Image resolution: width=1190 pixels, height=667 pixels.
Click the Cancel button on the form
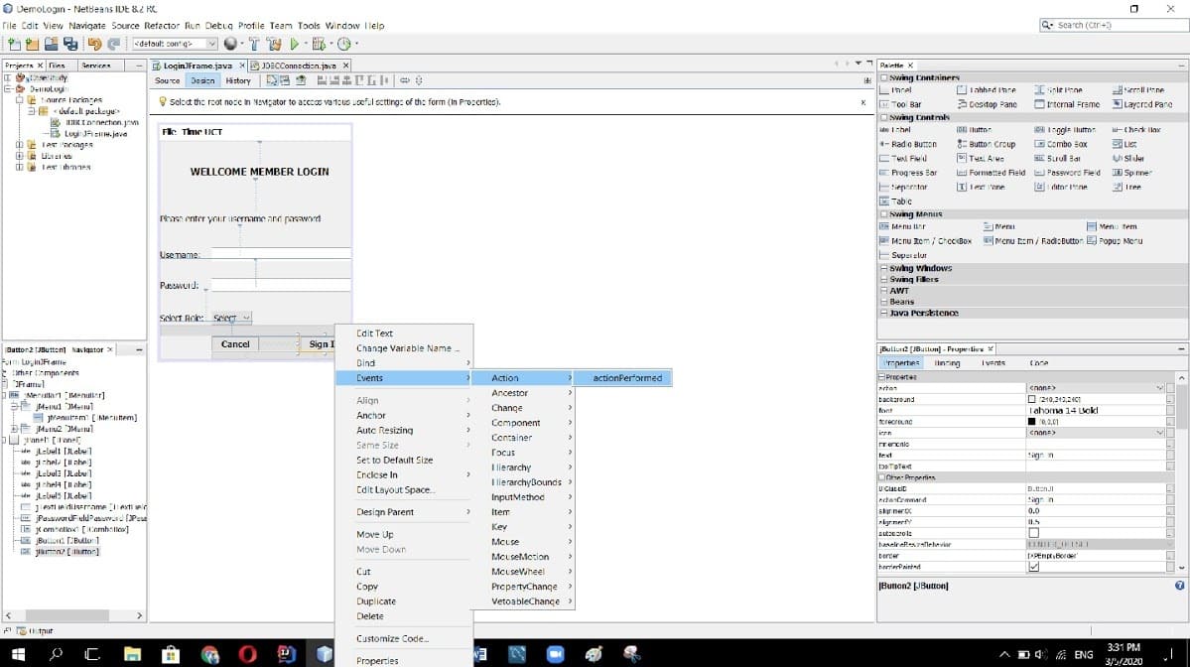[x=235, y=344]
